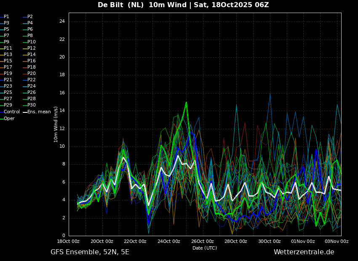Click the 24 value on the y-axis
358x261 pixels.
(62, 21)
